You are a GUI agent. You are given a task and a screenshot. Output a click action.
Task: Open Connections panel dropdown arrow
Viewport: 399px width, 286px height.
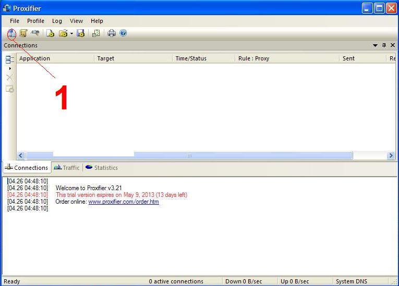coord(375,45)
